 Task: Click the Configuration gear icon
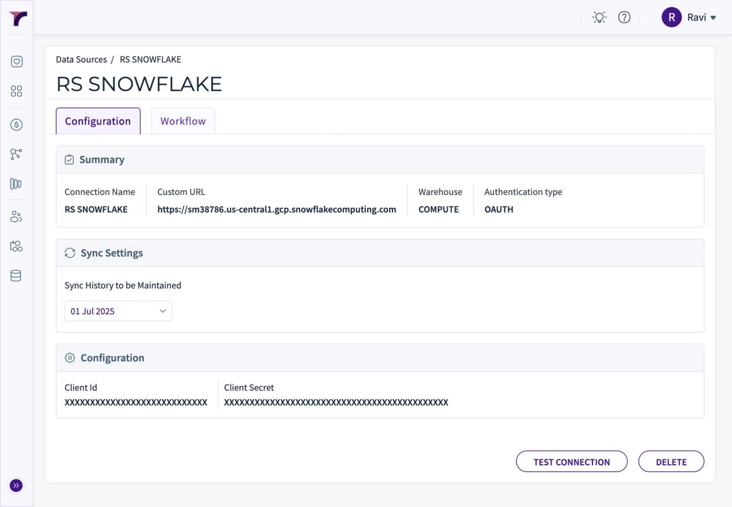click(70, 358)
